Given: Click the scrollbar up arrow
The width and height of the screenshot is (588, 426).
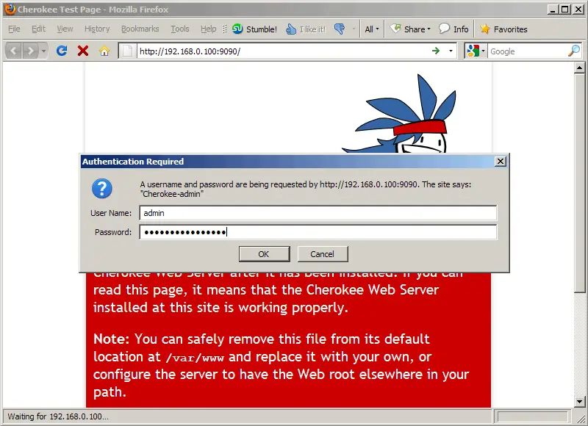Looking at the screenshot, I should pyautogui.click(x=580, y=68).
